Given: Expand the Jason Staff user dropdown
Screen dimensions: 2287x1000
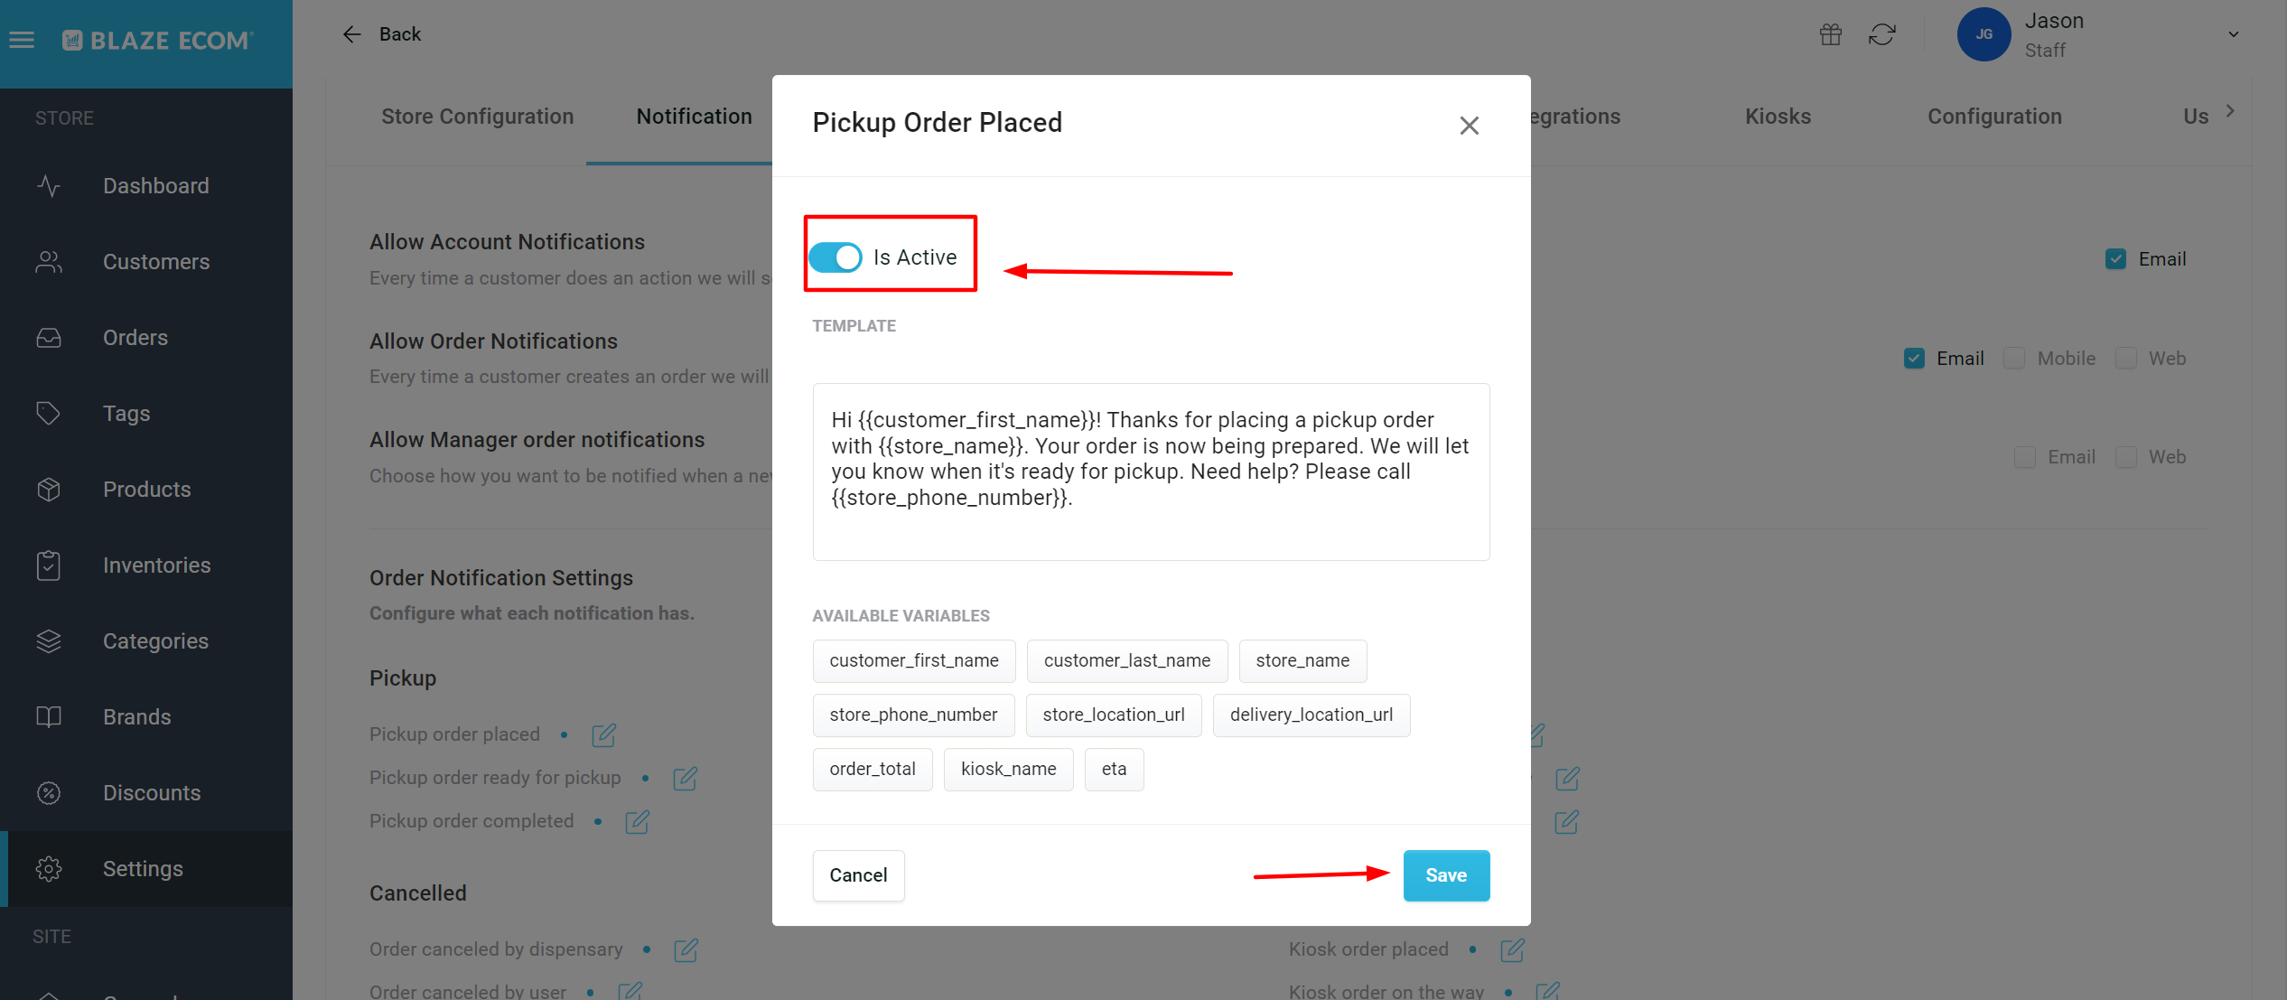Looking at the screenshot, I should tap(2234, 34).
